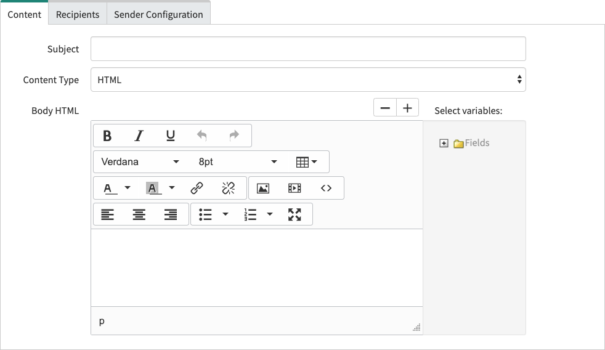605x350 pixels.
Task: Open the Sender Configuration tab
Action: (158, 14)
